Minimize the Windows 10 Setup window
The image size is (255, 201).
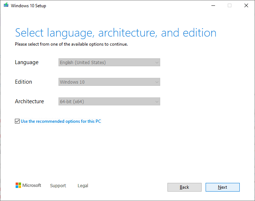point(213,5)
